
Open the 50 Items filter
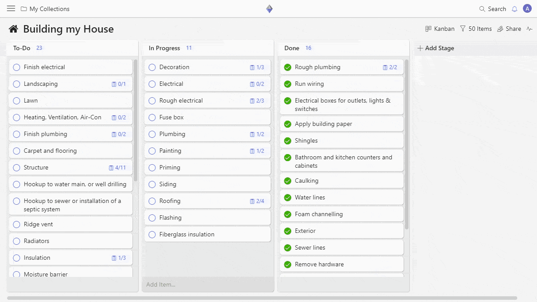coord(476,29)
